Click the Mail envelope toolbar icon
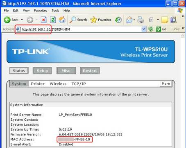186x149 pixels. 129,20
